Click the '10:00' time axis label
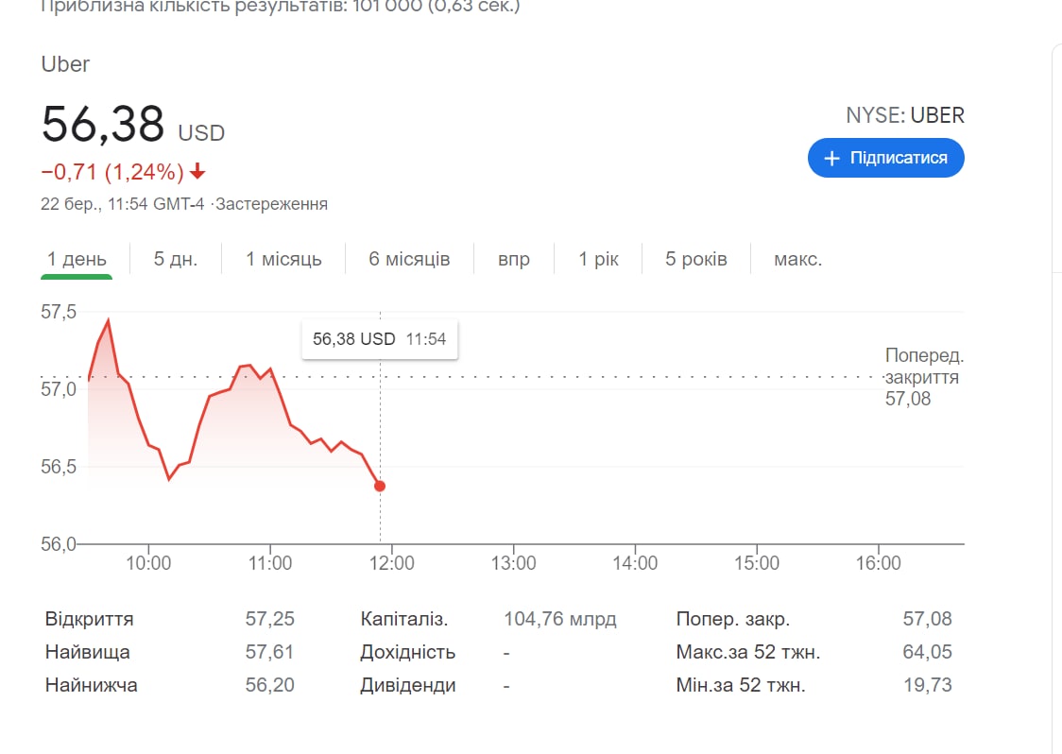Screen dimensions: 1062x754 (x=148, y=563)
